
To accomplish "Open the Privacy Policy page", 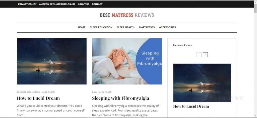I will pyautogui.click(x=27, y=4).
